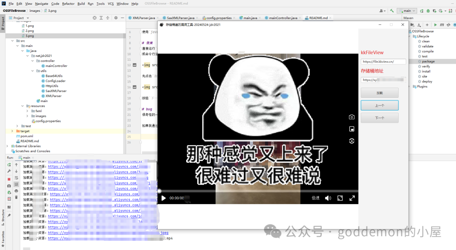Expand the target folder
Image resolution: width=456 pixels, height=250 pixels.
point(12,131)
